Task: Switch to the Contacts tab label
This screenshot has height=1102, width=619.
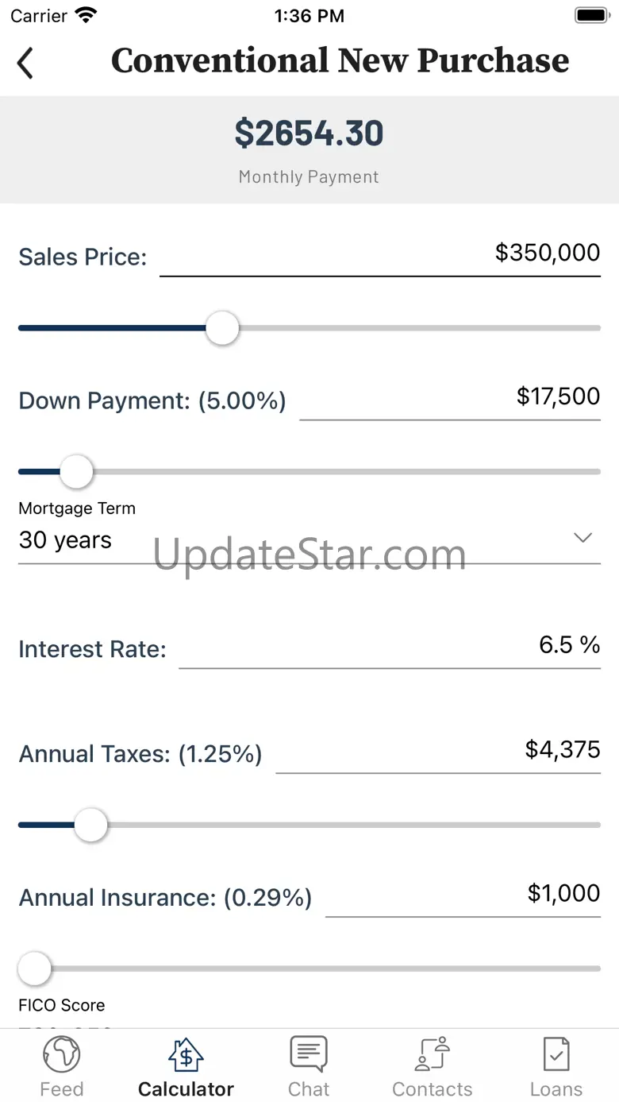Action: pyautogui.click(x=433, y=1088)
